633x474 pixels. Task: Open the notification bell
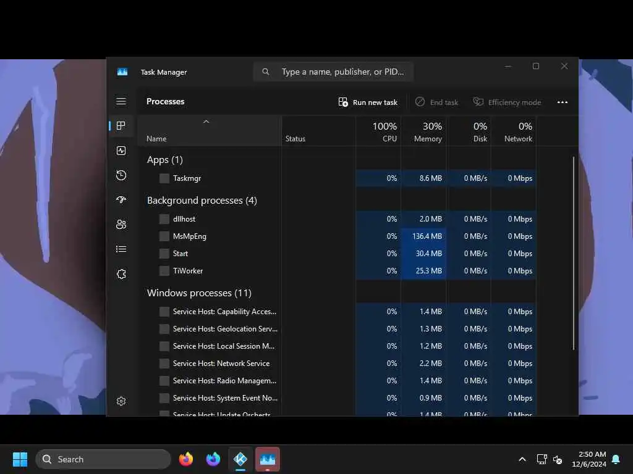[x=616, y=459]
